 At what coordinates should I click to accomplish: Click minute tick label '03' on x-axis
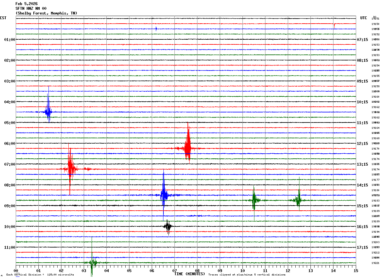(x=84, y=270)
